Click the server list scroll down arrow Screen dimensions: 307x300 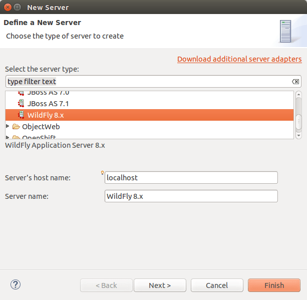click(x=298, y=136)
